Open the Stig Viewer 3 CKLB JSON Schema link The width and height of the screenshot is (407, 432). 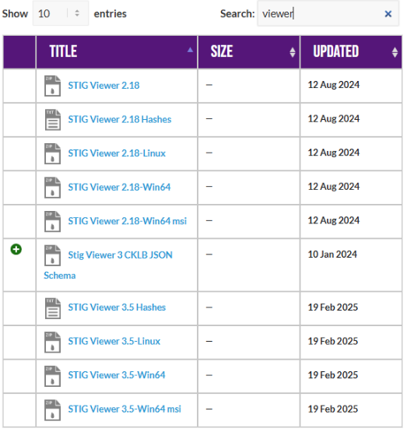108,265
